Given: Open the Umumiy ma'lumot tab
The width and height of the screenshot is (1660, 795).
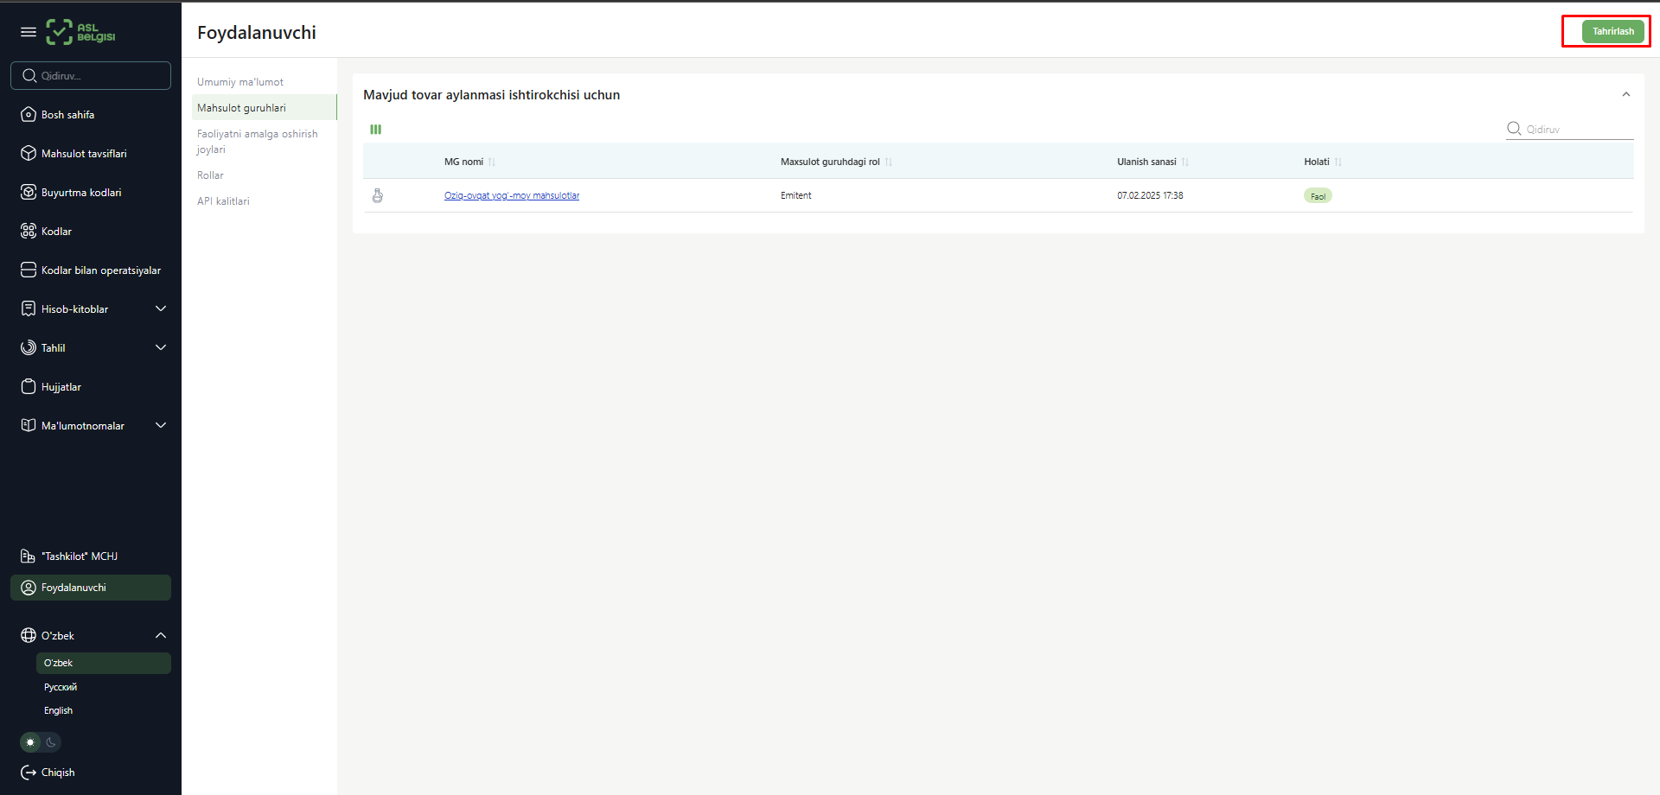Looking at the screenshot, I should [x=240, y=82].
